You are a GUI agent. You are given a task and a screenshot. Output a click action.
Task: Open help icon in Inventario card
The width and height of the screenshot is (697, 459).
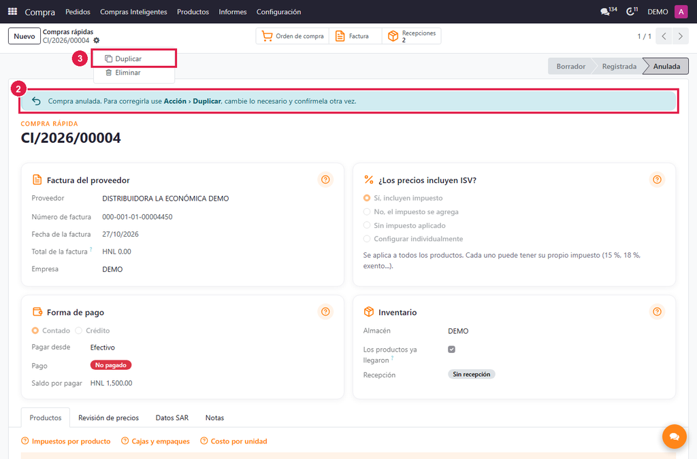tap(657, 311)
